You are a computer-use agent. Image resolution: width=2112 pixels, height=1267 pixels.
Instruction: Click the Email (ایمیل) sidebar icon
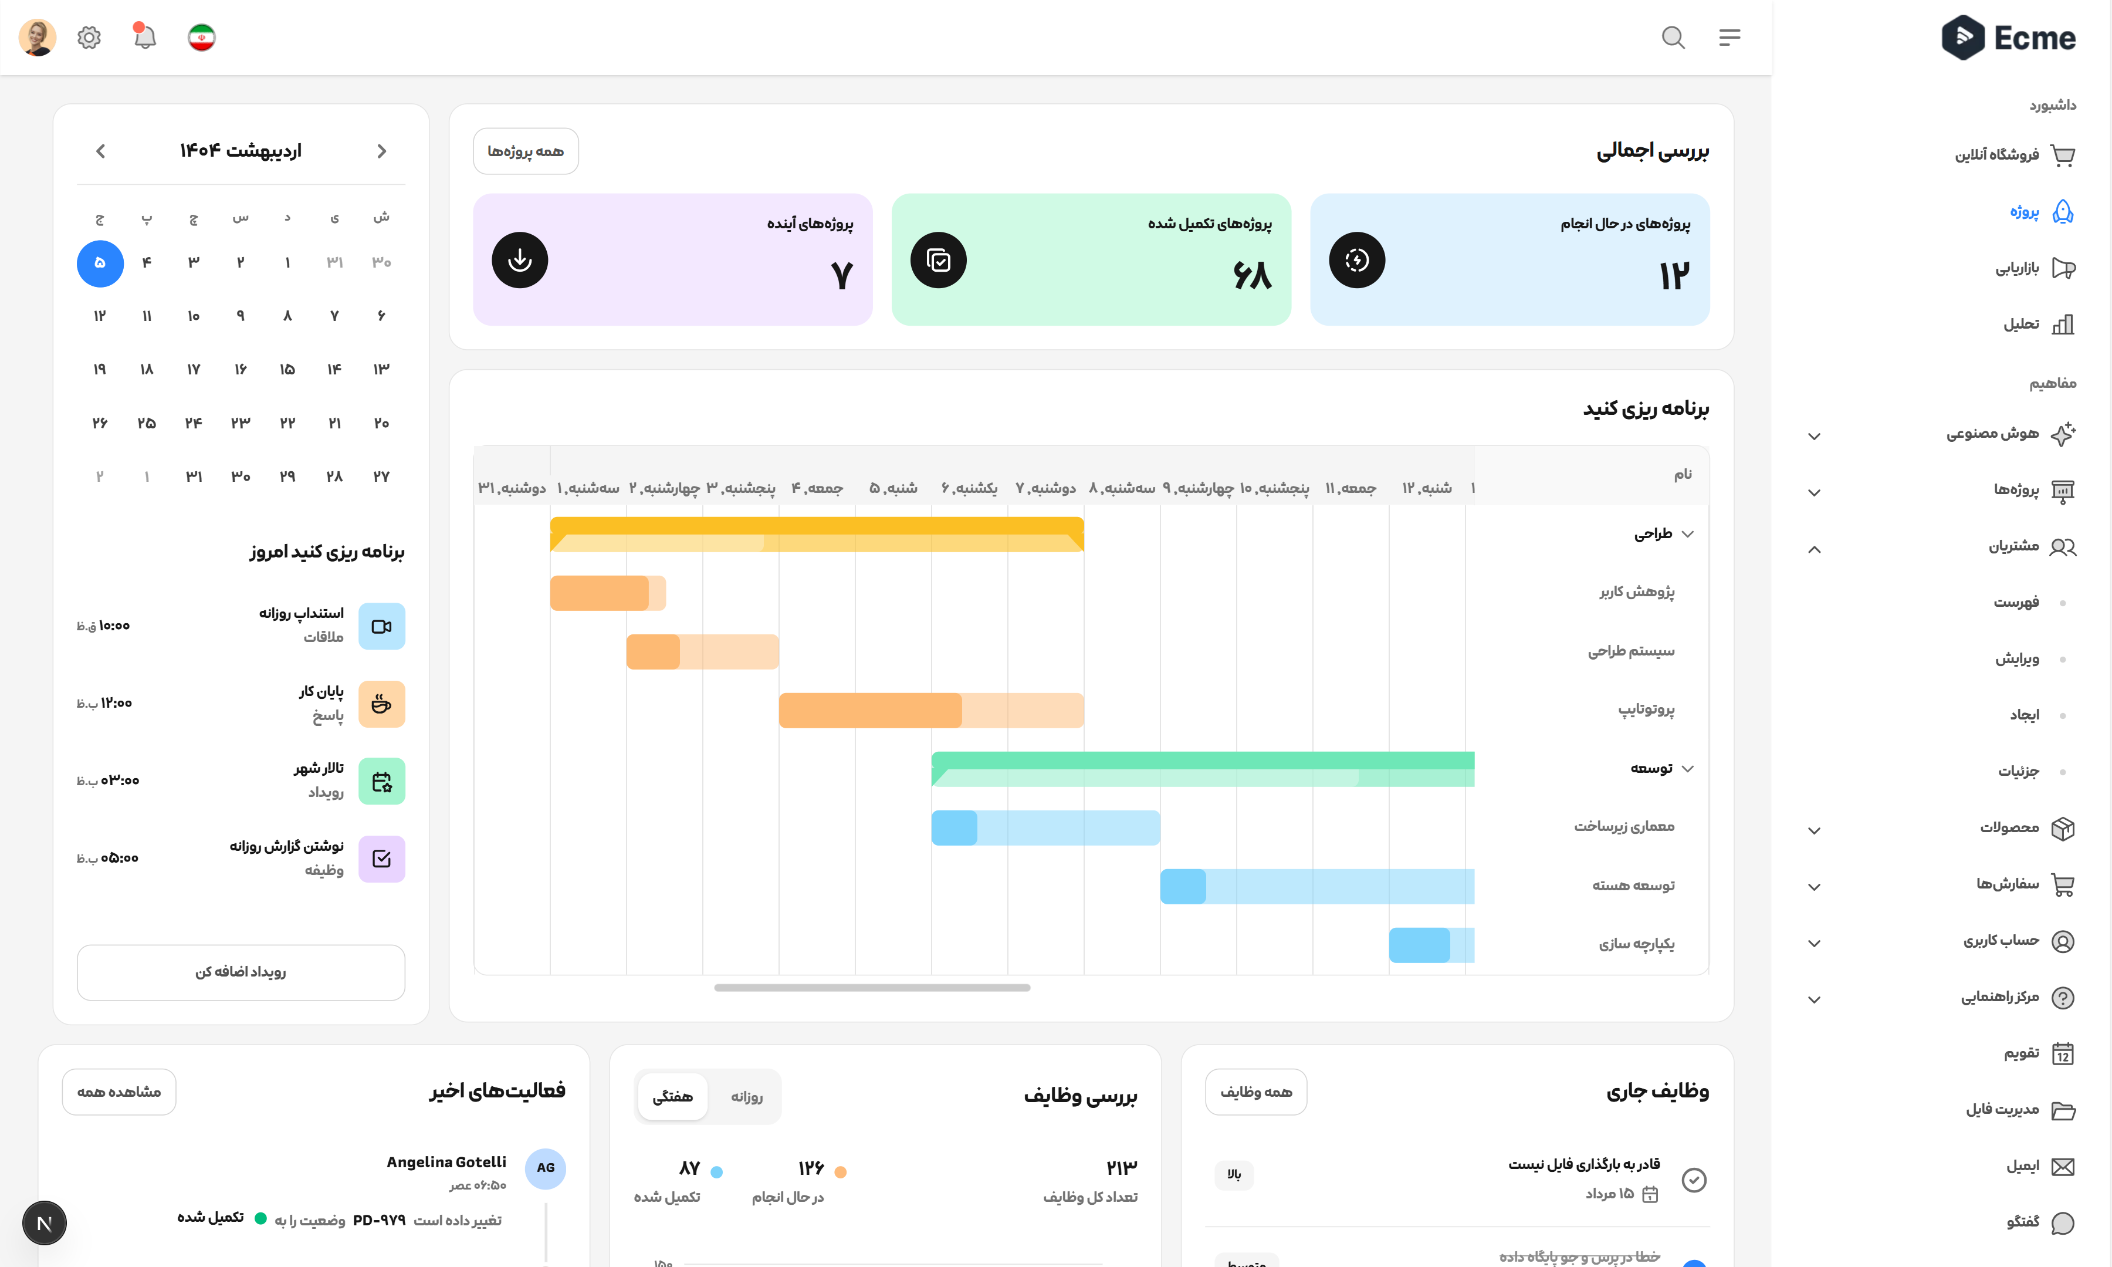[x=2063, y=1166]
